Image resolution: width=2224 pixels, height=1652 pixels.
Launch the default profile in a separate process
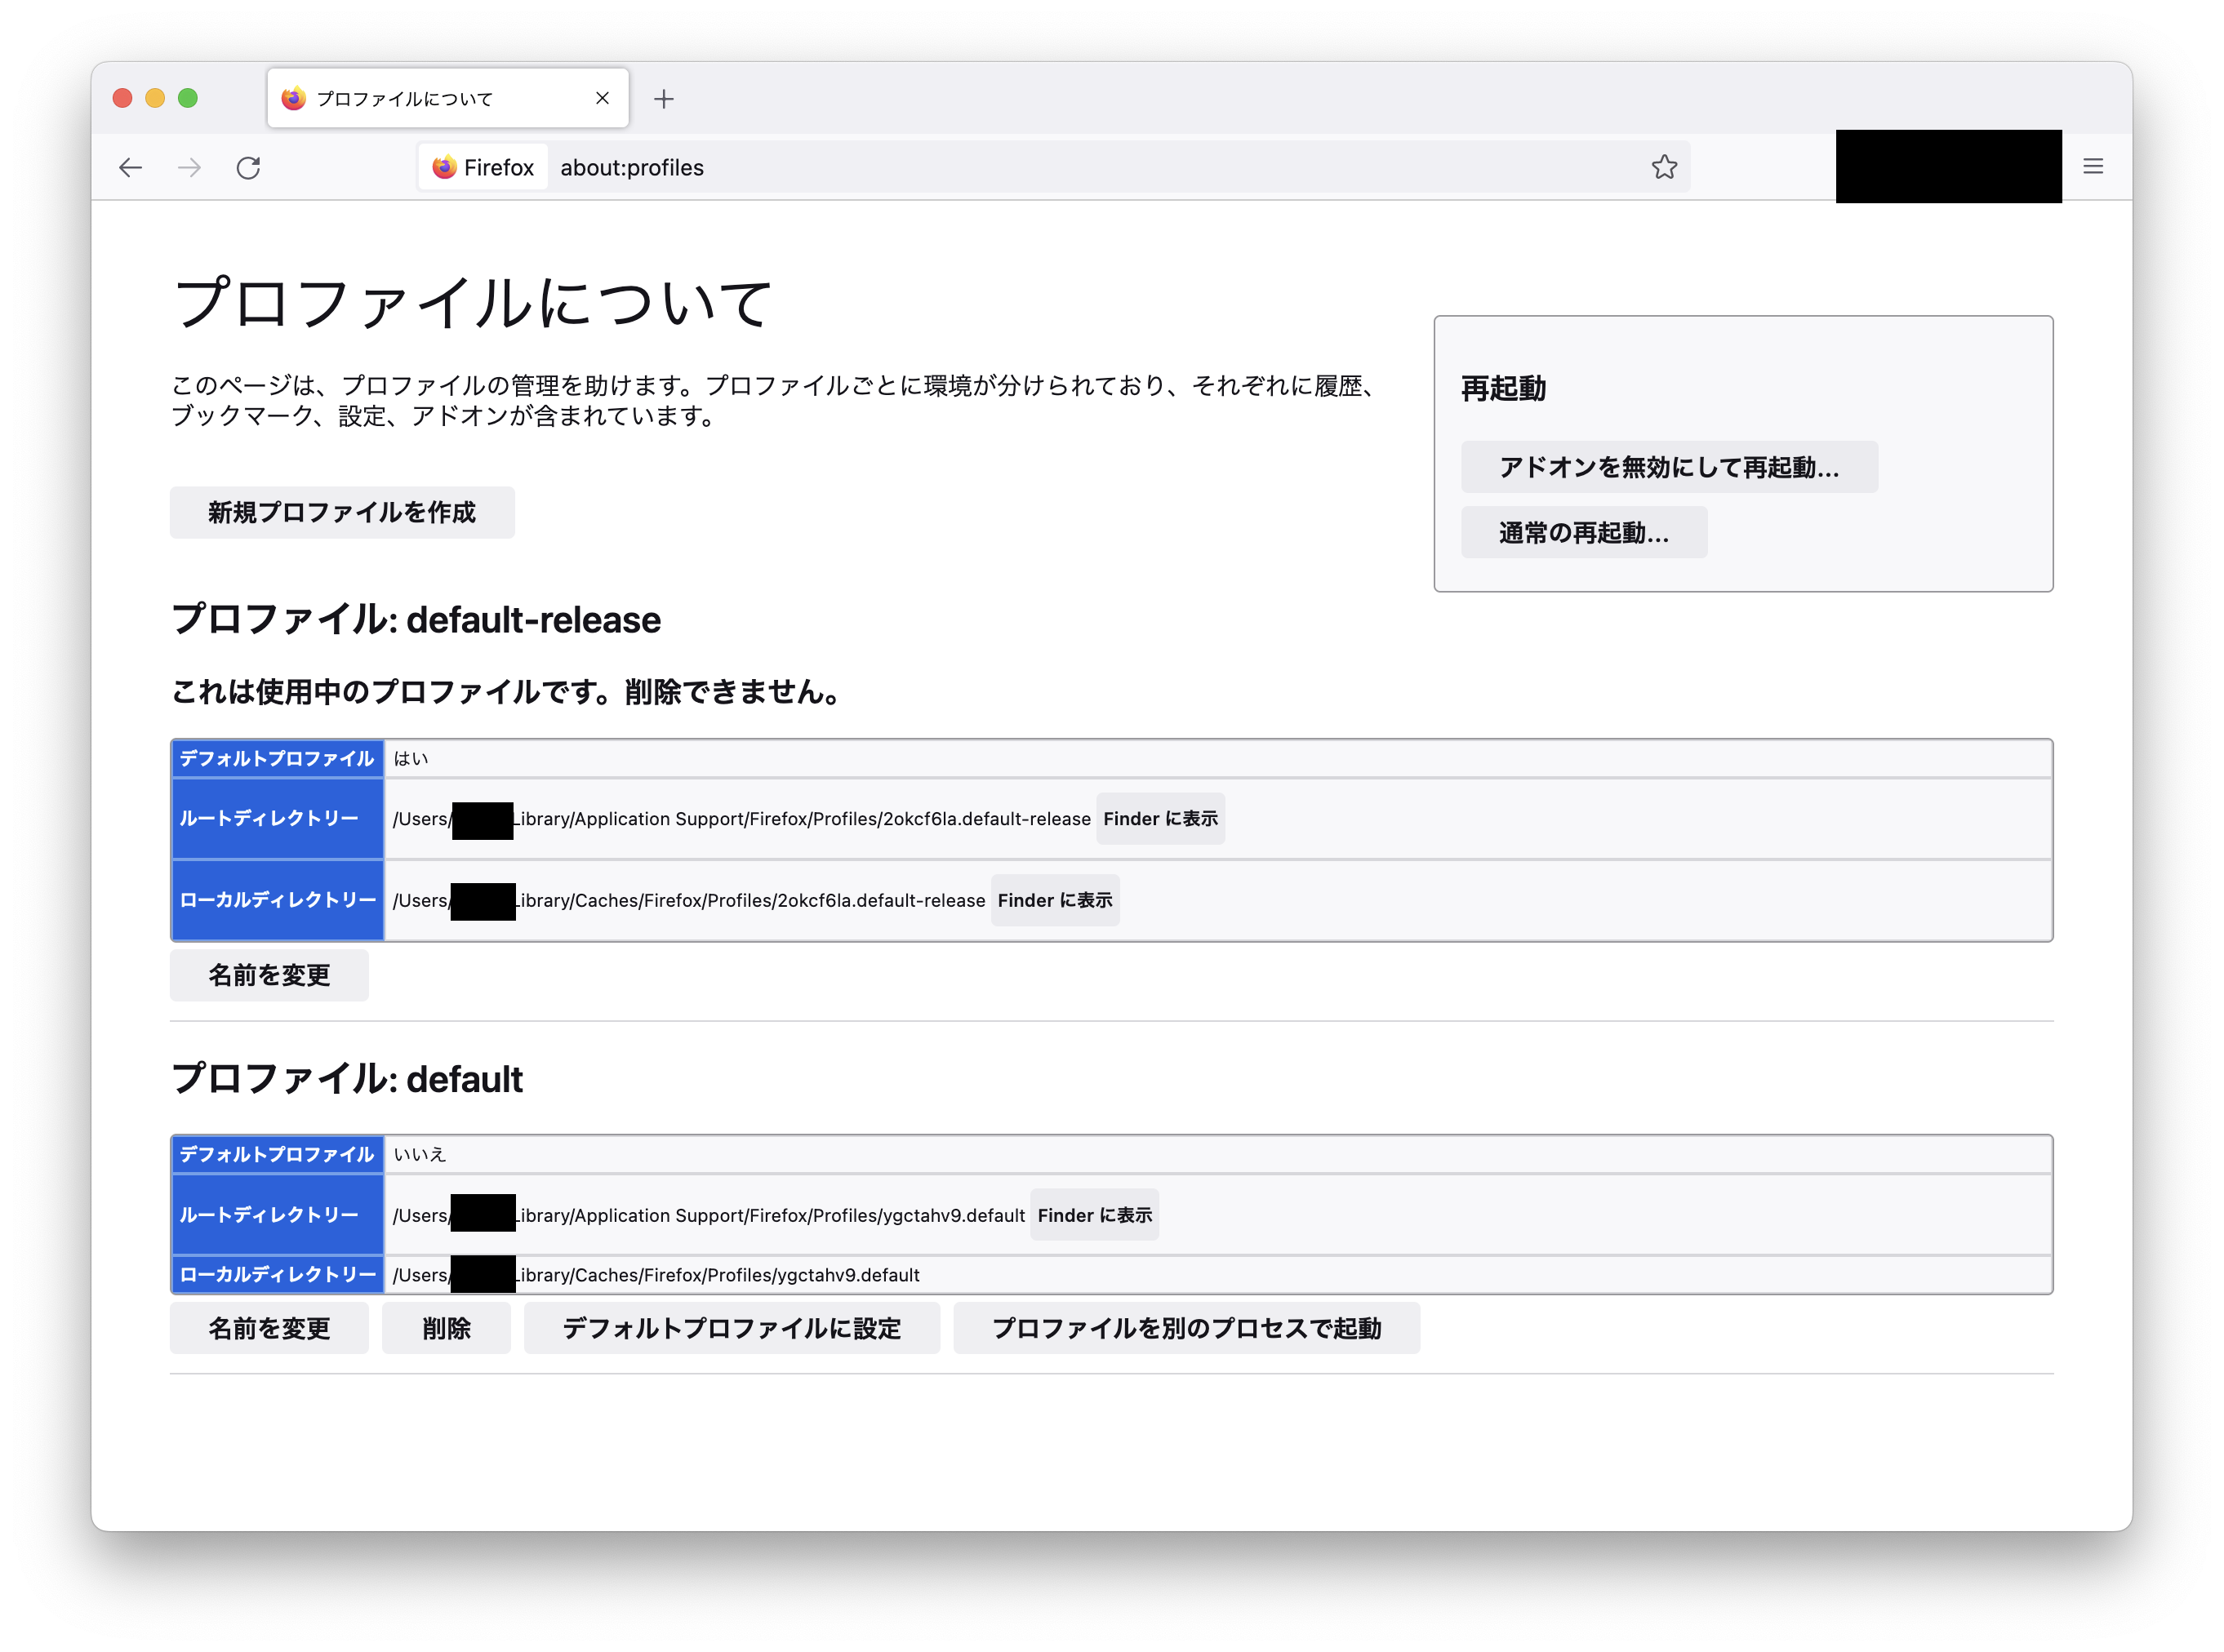[1187, 1328]
